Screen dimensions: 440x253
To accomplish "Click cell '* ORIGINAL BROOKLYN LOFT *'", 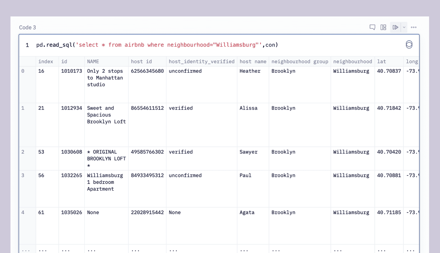I will pyautogui.click(x=106, y=159).
